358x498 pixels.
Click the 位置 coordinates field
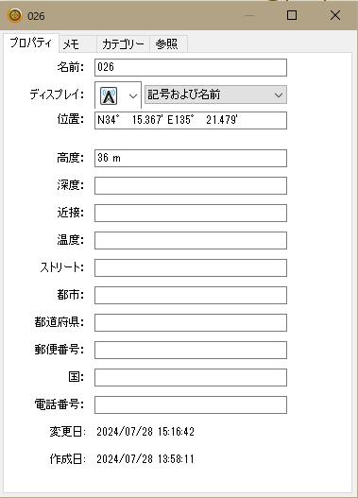point(191,120)
